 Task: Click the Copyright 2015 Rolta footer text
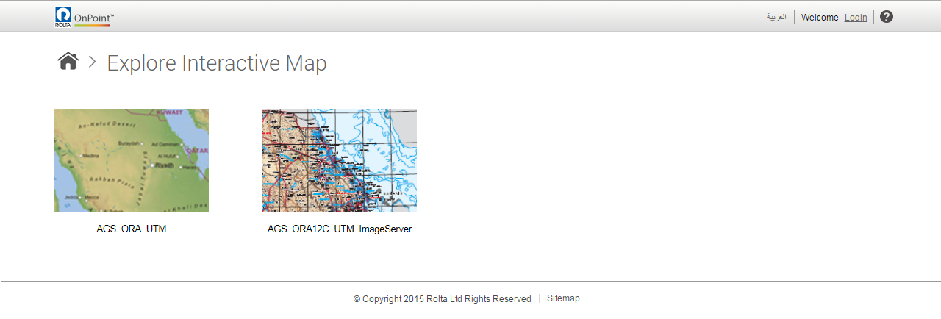click(442, 299)
